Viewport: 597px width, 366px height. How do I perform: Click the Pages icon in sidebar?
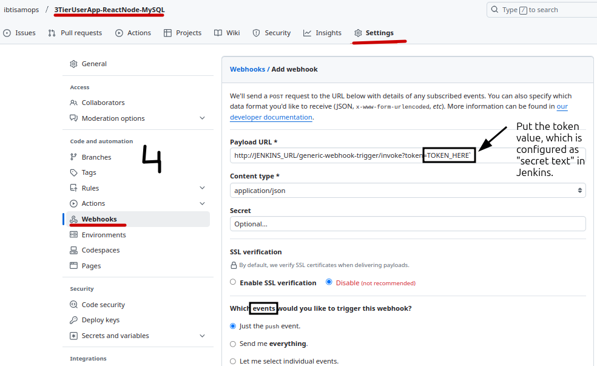(74, 266)
